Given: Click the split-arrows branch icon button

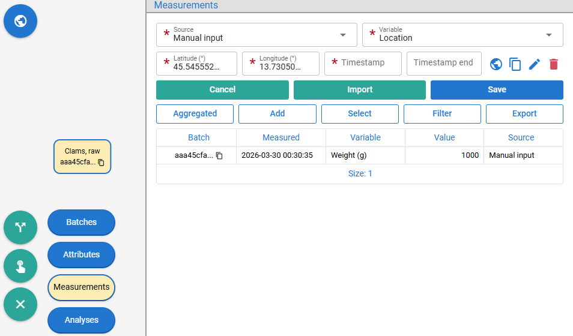Looking at the screenshot, I should pyautogui.click(x=20, y=227).
